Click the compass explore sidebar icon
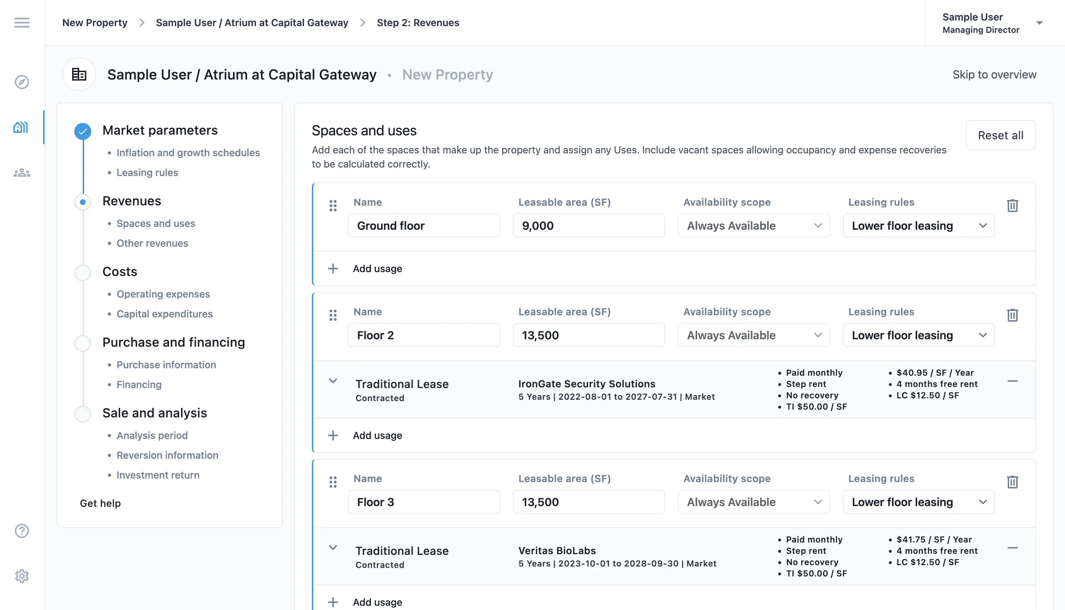 tap(22, 82)
